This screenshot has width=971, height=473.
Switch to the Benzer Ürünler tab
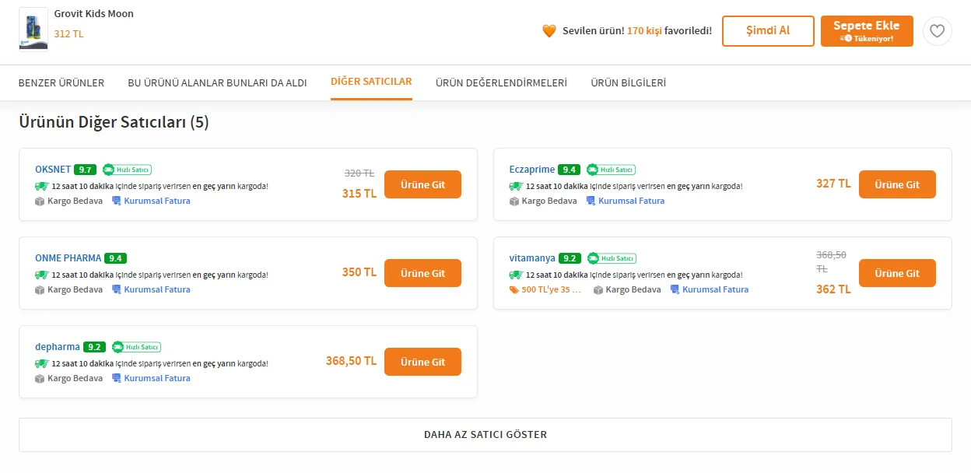(61, 82)
